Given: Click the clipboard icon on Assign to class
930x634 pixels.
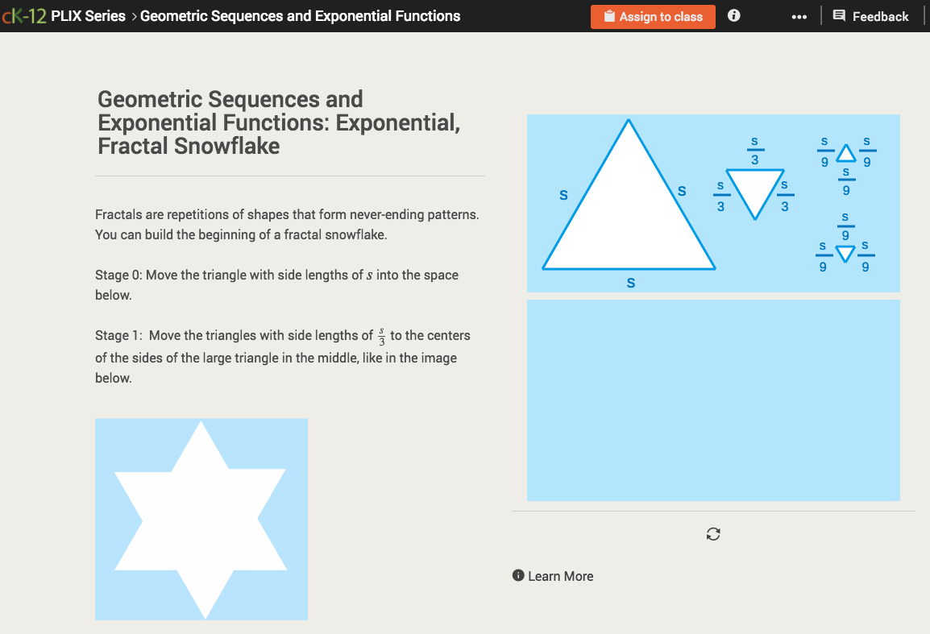Looking at the screenshot, I should click(611, 16).
